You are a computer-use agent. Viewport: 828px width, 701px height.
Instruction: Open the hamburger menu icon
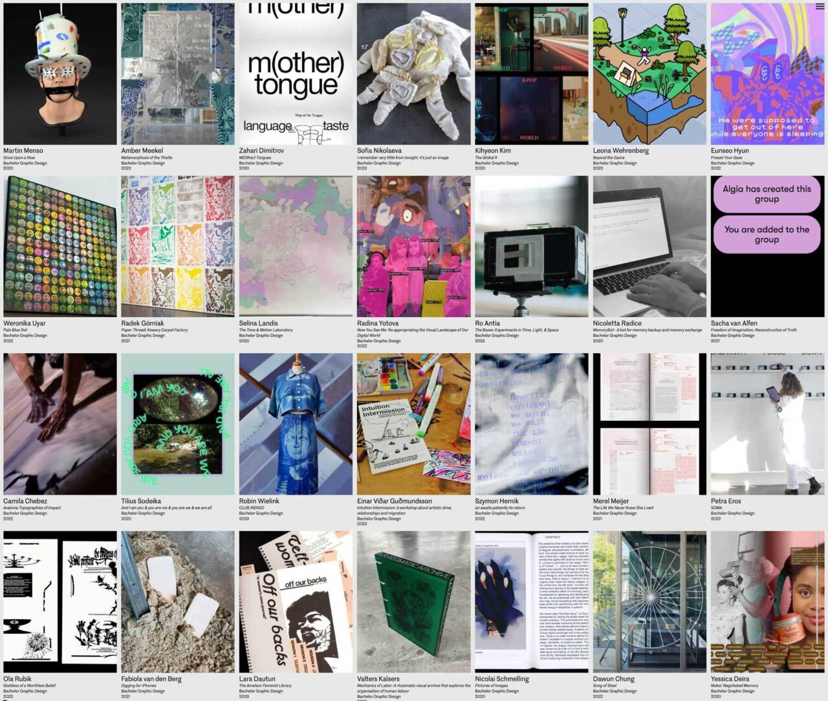(820, 6)
